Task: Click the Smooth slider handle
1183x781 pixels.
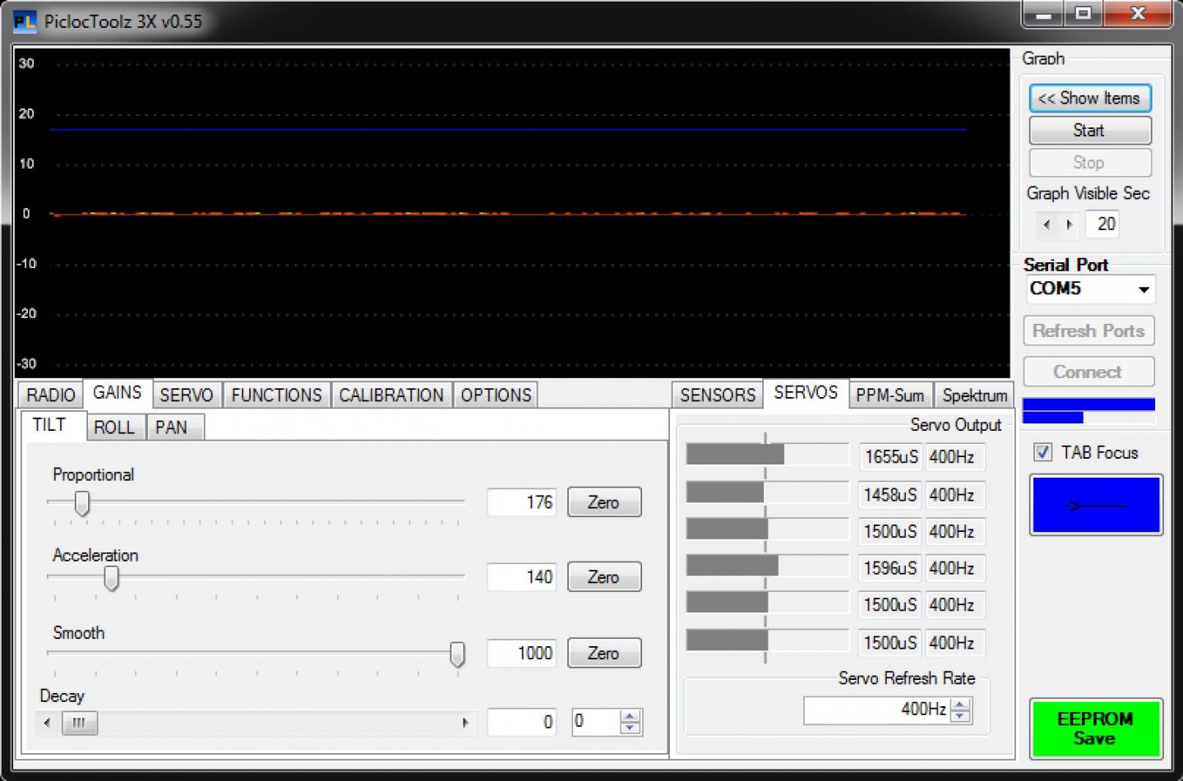Action: 457,654
